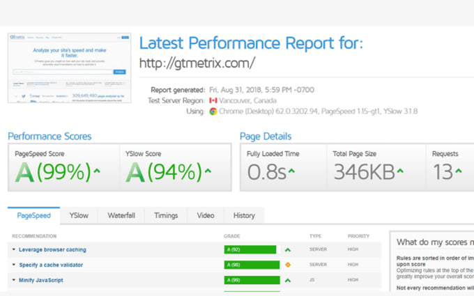Click green up arrow on Leverage browser caching row
The image size is (474, 296).
pos(288,250)
